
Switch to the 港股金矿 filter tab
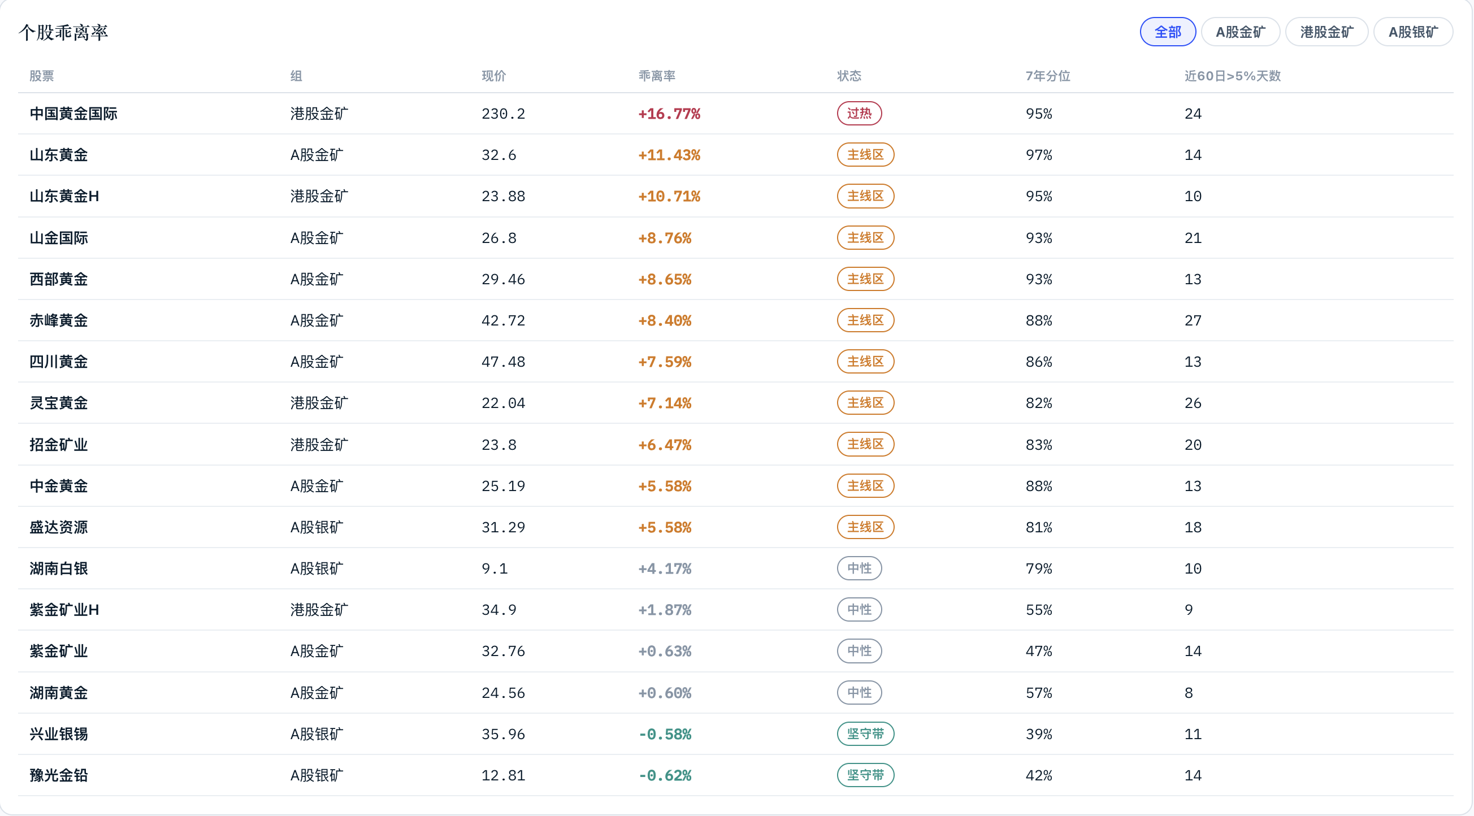coord(1326,32)
